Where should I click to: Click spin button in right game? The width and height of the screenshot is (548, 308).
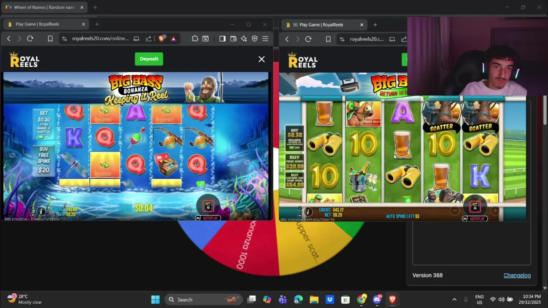475,207
